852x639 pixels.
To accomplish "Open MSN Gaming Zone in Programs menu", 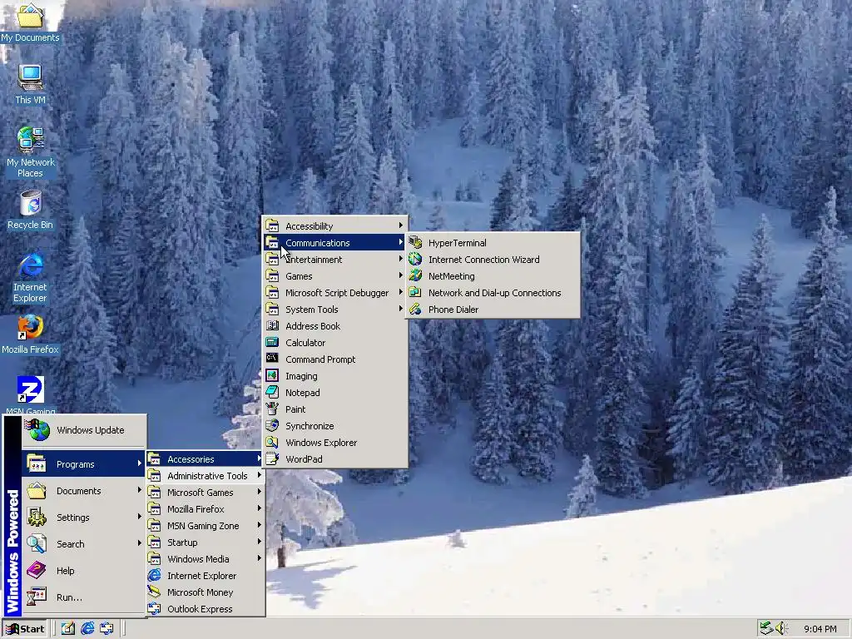I will 206,526.
